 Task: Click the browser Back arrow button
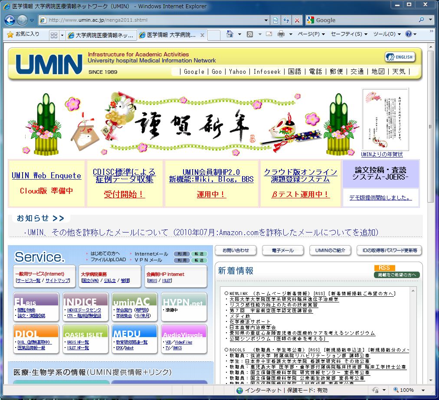point(10,20)
